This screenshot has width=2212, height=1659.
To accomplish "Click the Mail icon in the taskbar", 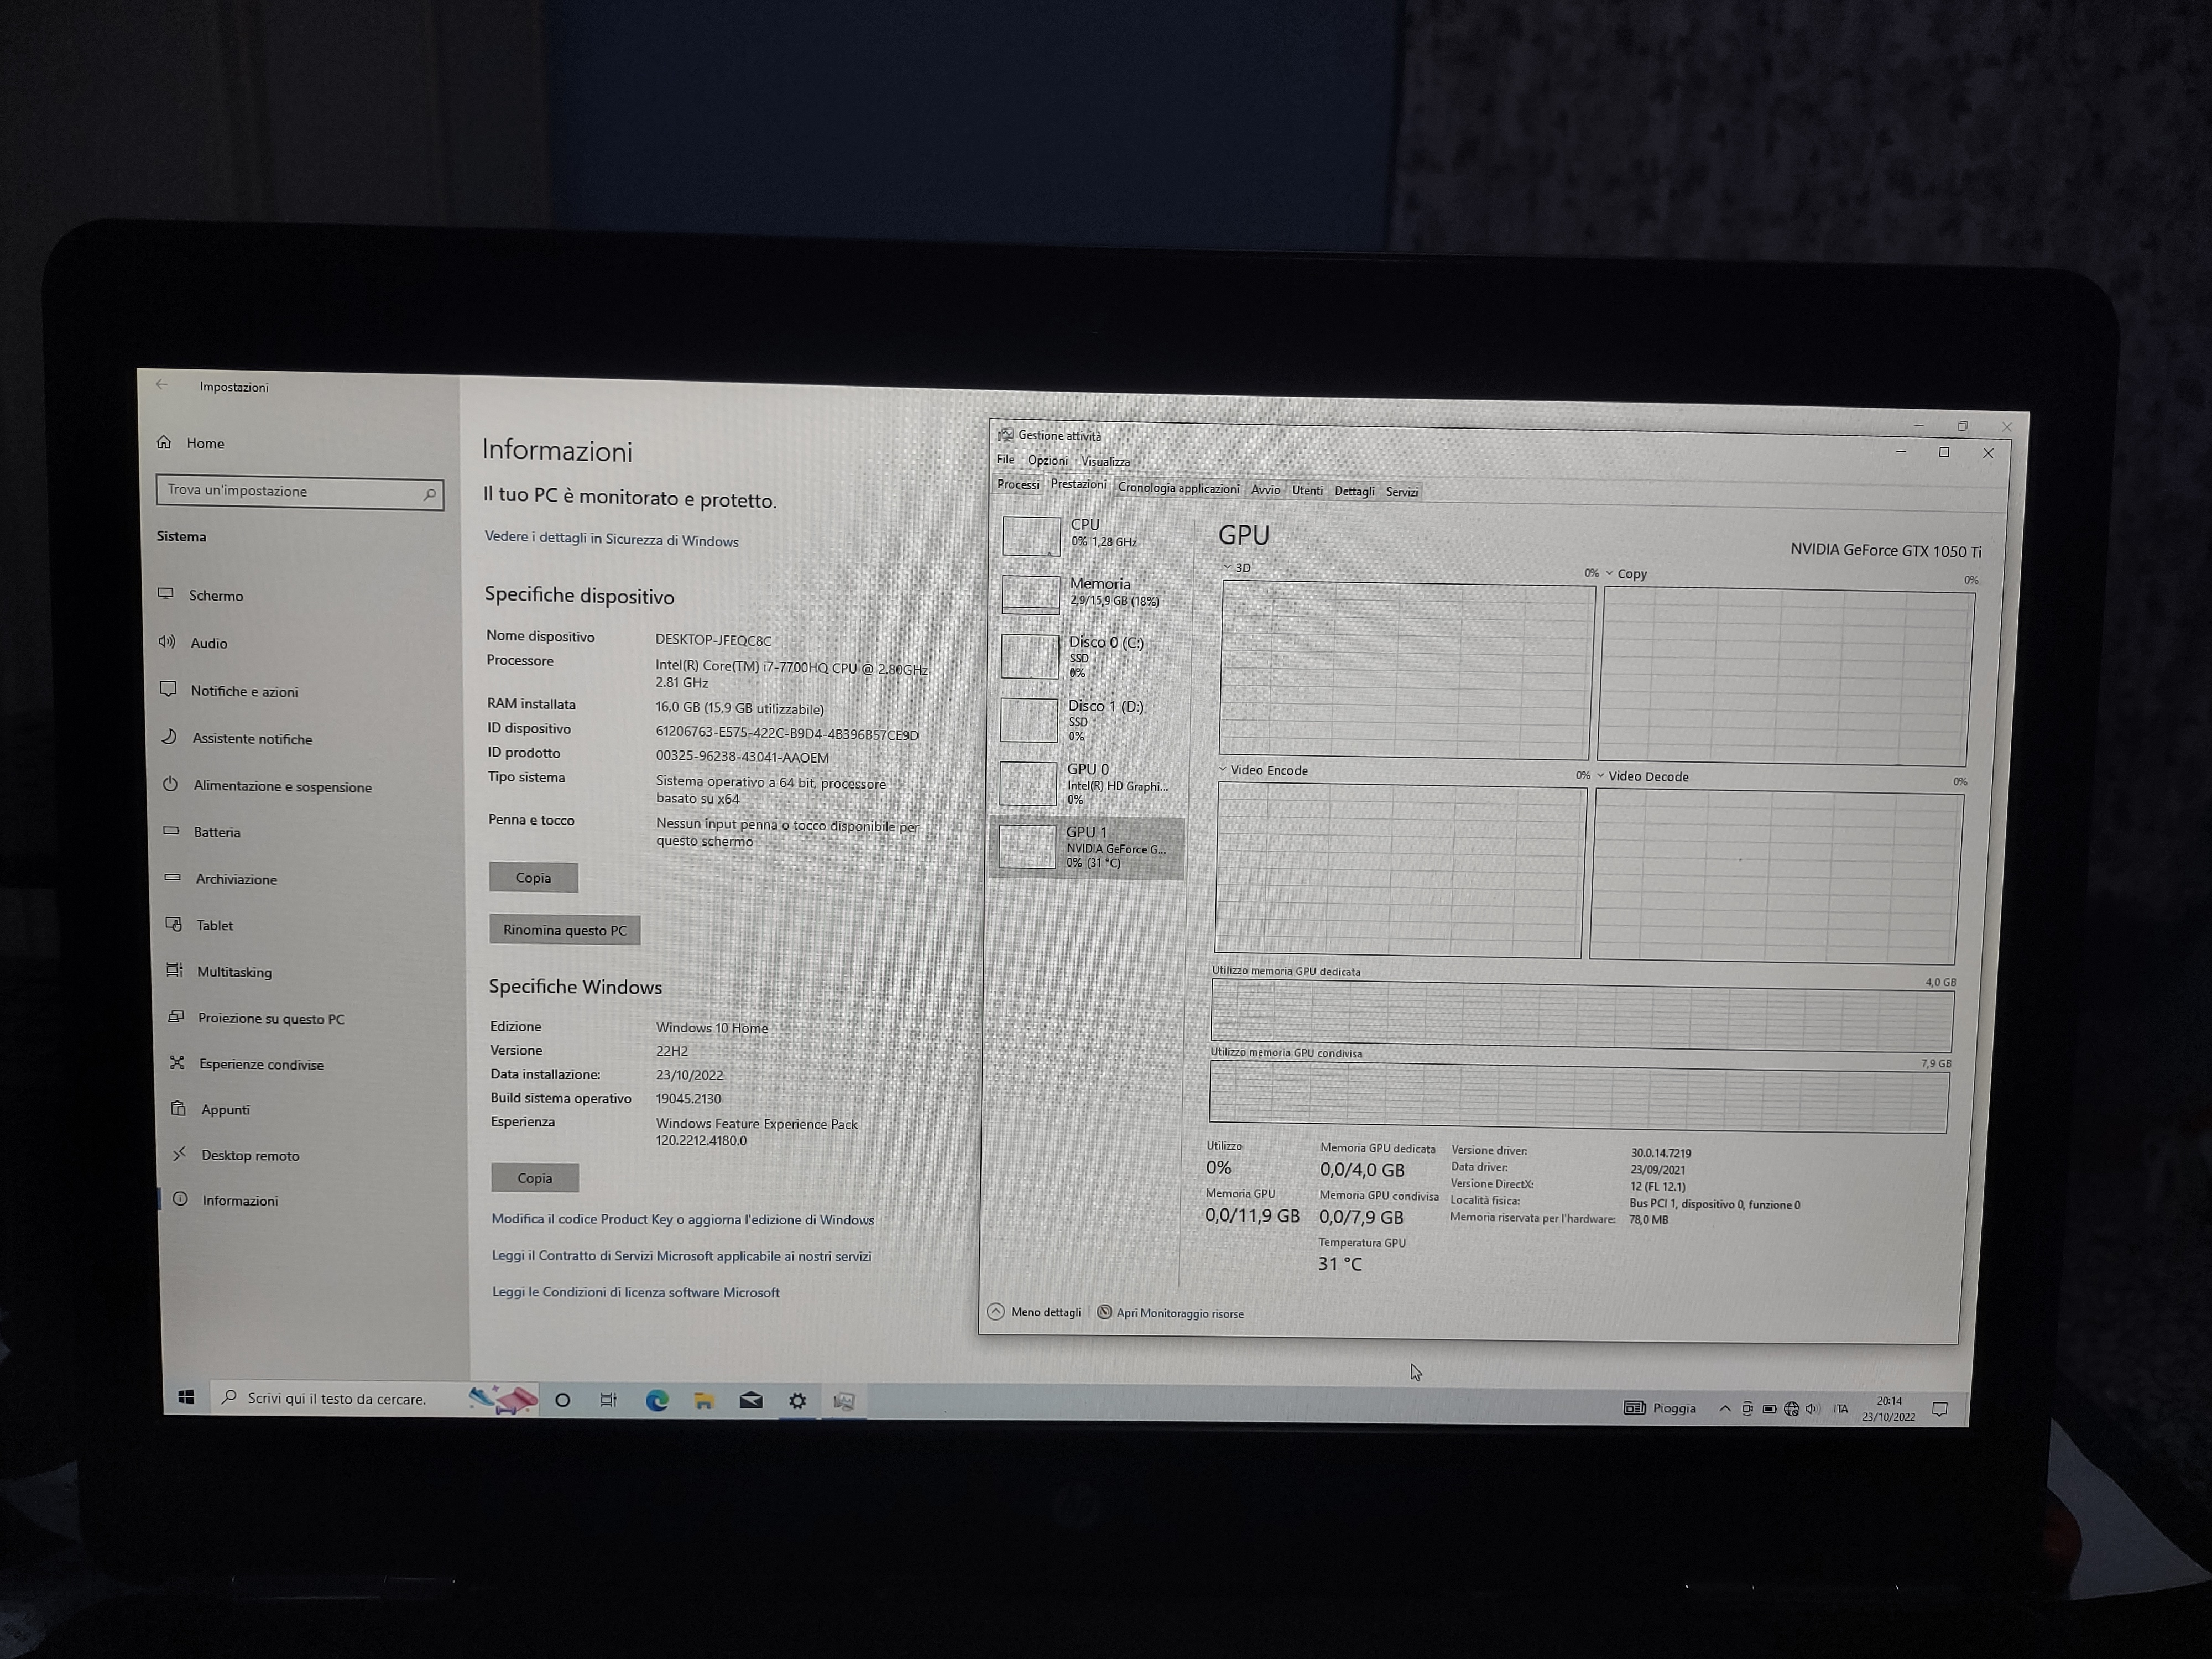I will [751, 1400].
